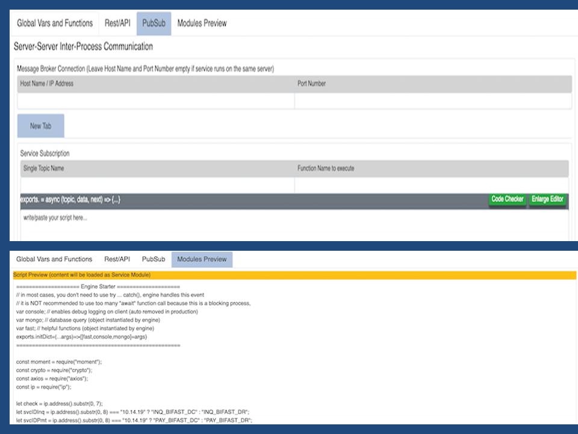Image resolution: width=578 pixels, height=434 pixels.
Task: Open Global Vars and Functions tab in bottom panel
Action: 55,259
